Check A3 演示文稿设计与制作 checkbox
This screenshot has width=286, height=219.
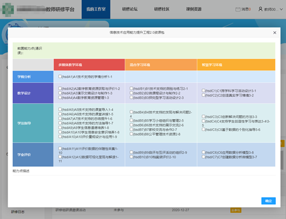click(x=60, y=93)
